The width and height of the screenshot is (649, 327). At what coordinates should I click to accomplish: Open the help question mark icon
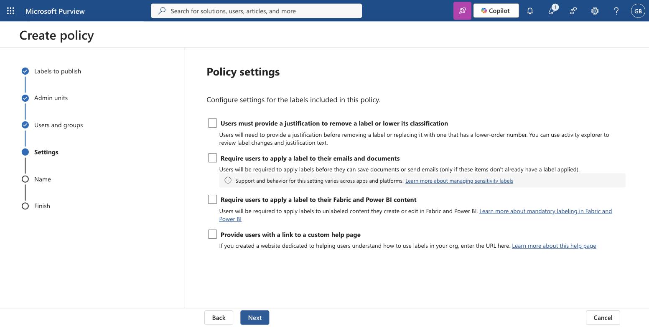tap(616, 11)
